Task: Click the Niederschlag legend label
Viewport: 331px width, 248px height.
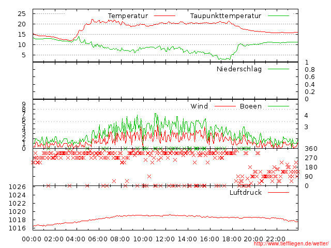Action: 239,69
